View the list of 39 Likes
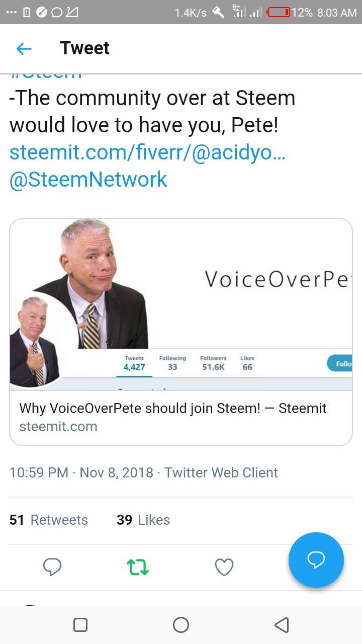 tap(143, 520)
